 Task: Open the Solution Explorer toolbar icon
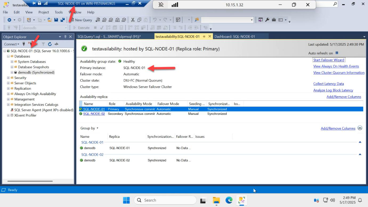(x=261, y=20)
